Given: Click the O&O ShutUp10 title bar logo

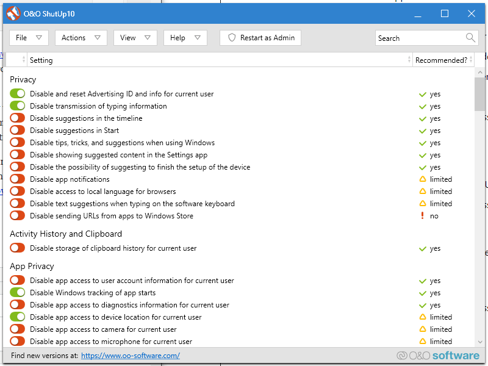Looking at the screenshot, I should [13, 13].
